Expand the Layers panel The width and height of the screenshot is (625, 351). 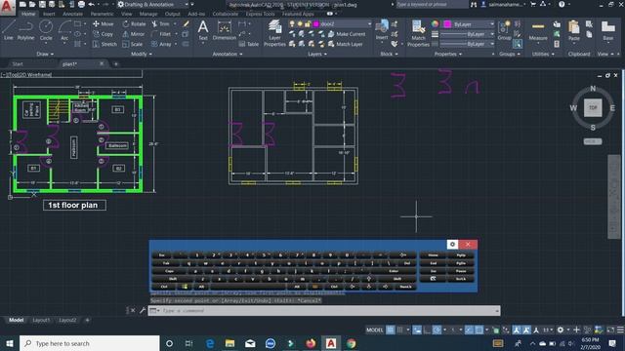317,54
